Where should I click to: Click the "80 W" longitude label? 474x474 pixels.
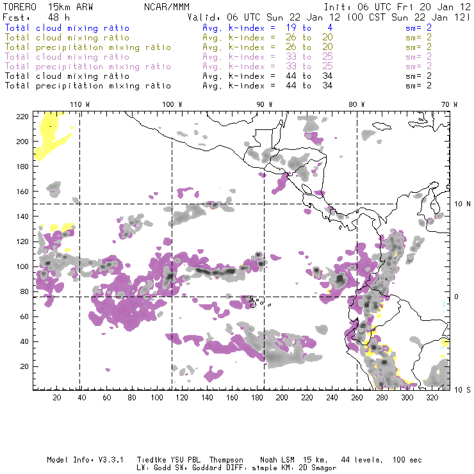[x=356, y=104]
